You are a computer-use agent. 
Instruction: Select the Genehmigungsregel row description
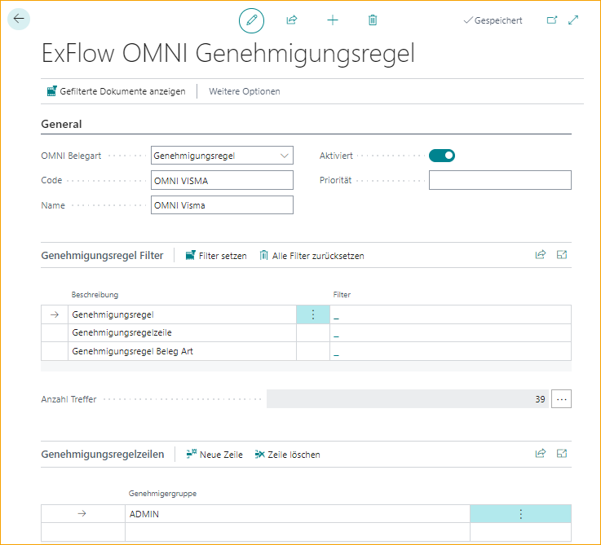tap(182, 314)
